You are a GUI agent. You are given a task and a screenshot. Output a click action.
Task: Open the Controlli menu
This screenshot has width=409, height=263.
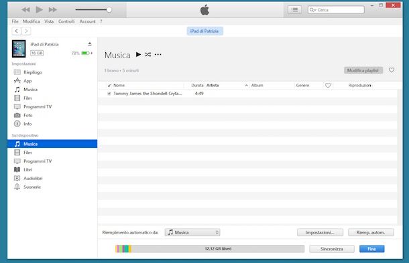[66, 21]
